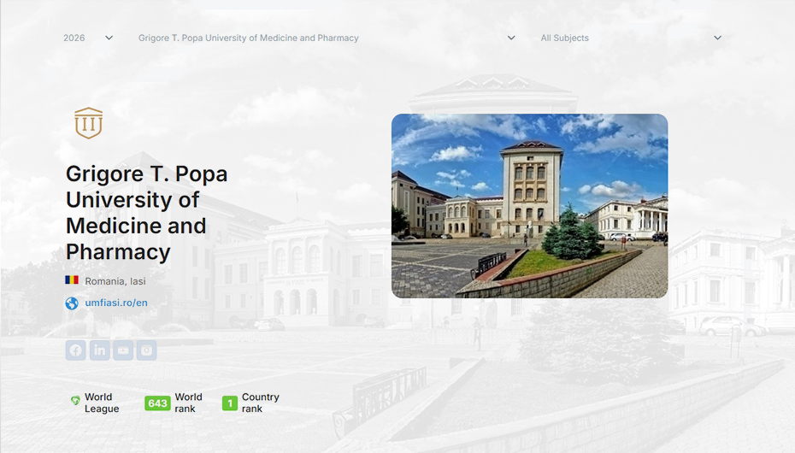Click the university name heading

[x=146, y=213]
